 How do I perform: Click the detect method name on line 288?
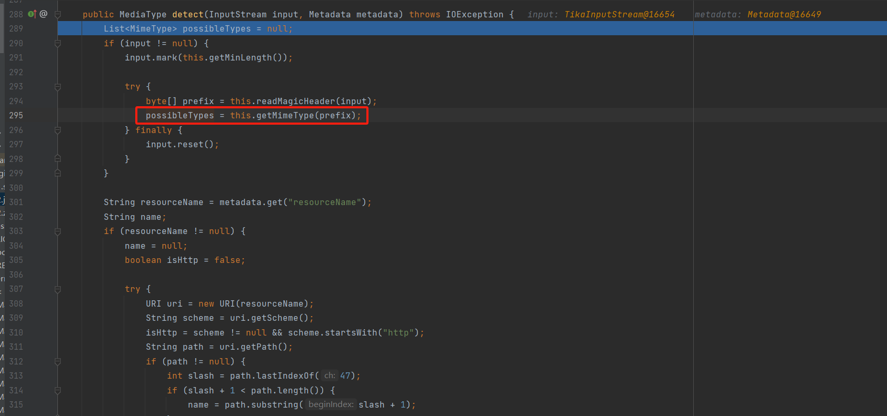[188, 14]
